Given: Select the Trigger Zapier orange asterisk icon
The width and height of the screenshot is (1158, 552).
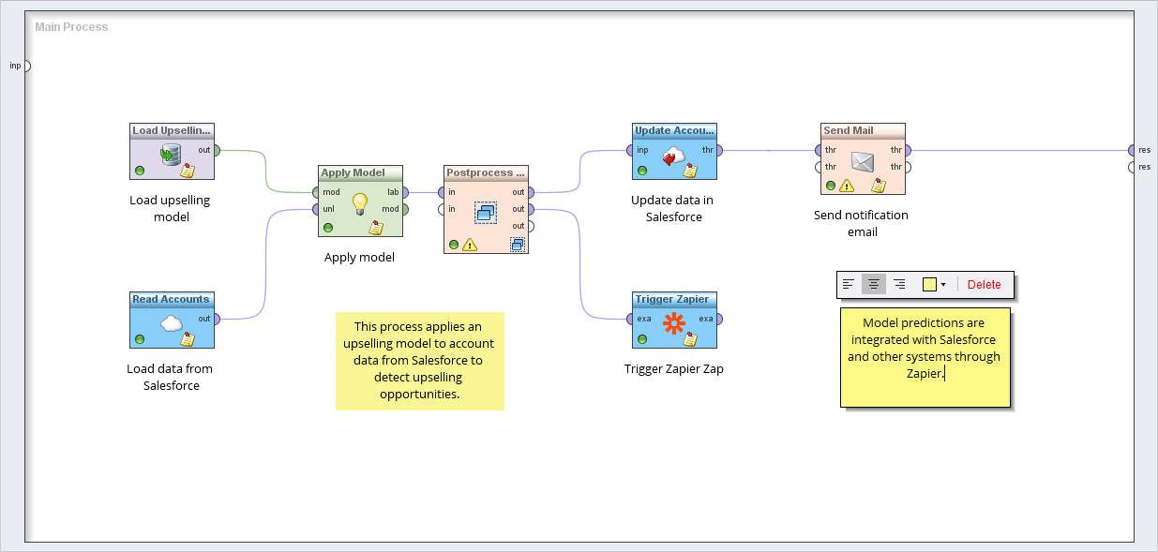Looking at the screenshot, I should [673, 323].
